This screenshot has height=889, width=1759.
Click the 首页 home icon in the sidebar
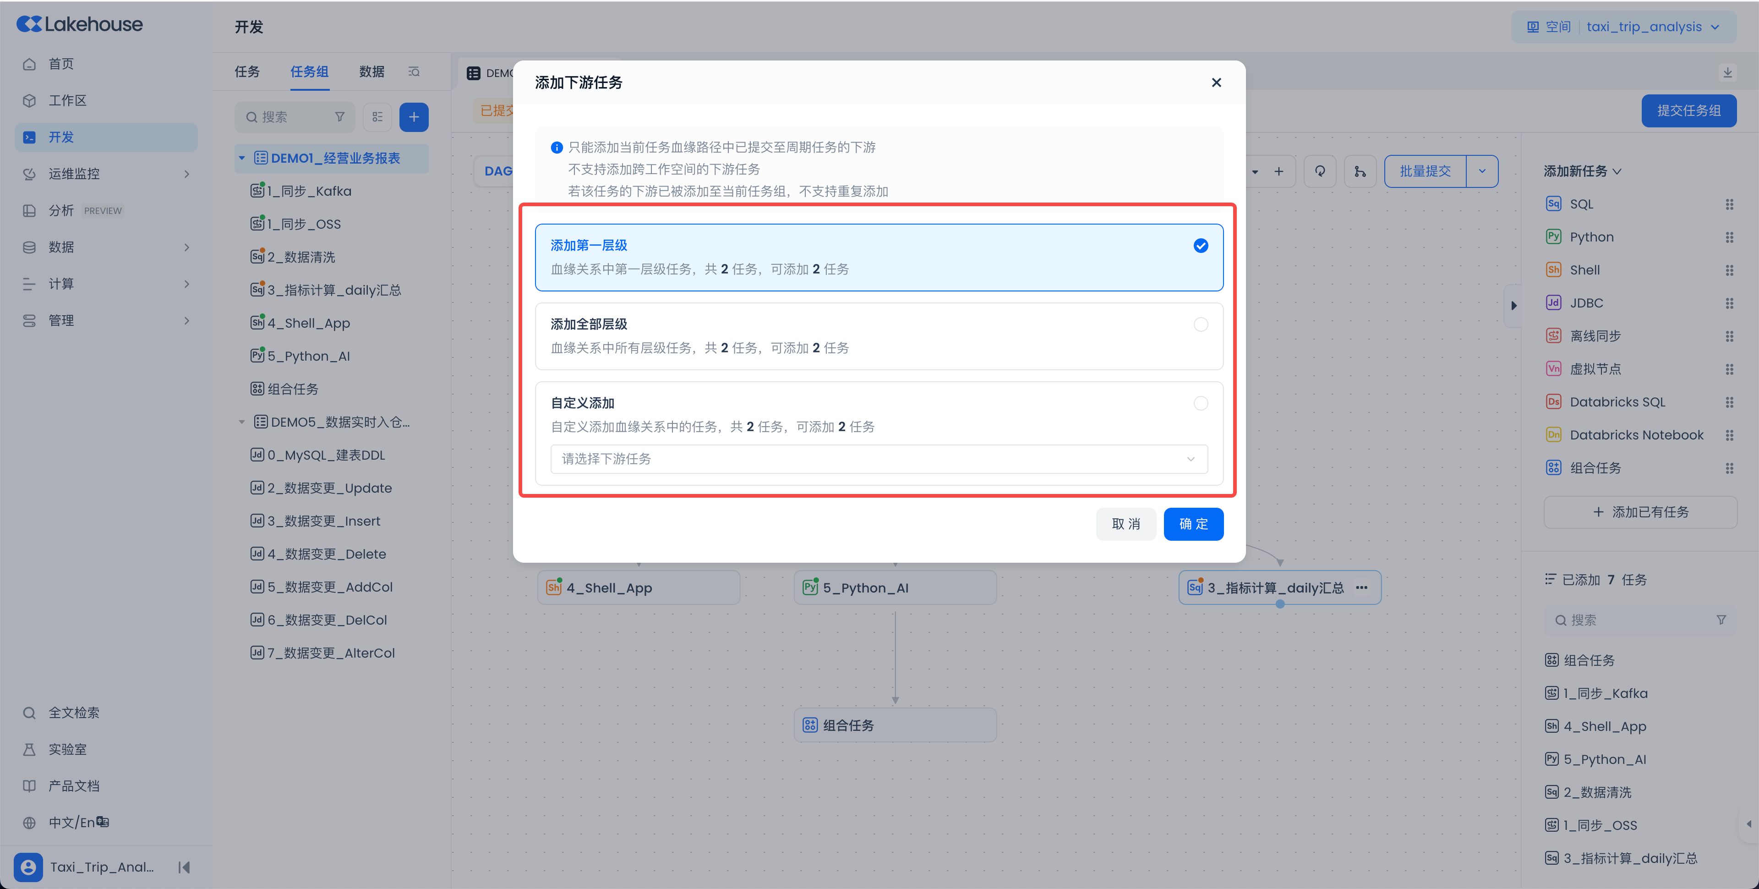click(29, 64)
